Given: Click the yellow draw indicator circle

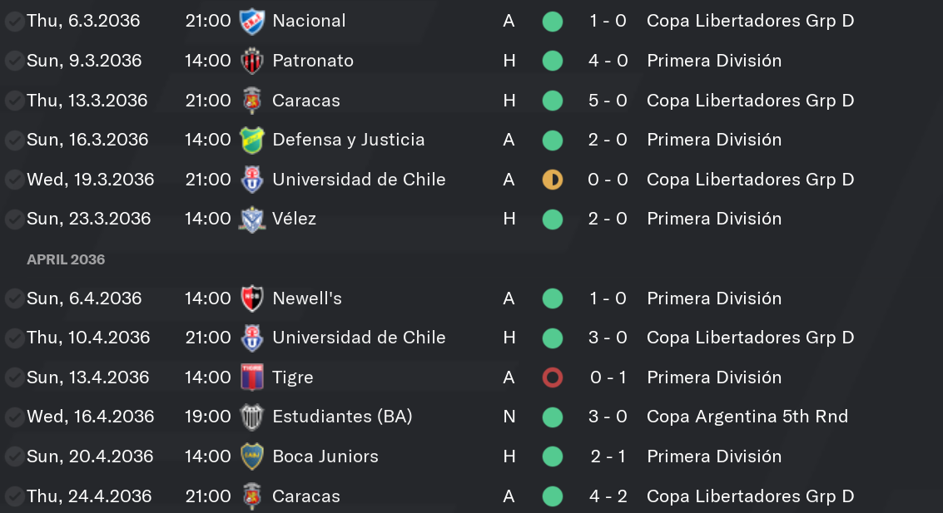Looking at the screenshot, I should tap(552, 180).
